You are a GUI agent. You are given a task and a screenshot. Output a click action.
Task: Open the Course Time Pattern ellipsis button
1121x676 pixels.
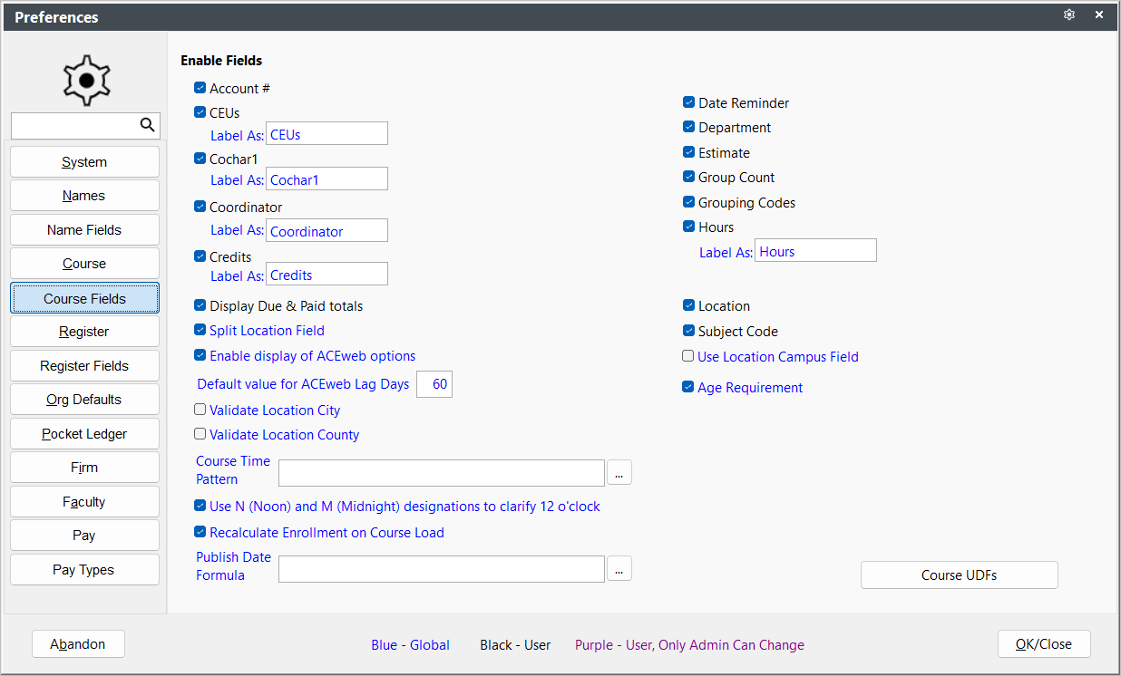click(619, 472)
